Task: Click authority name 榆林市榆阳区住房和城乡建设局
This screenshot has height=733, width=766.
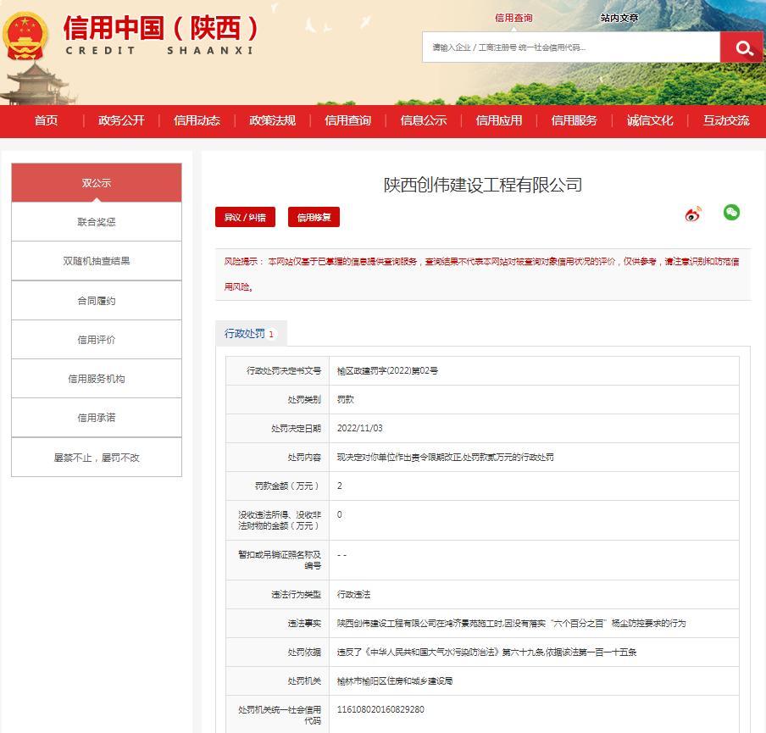Action: point(395,681)
